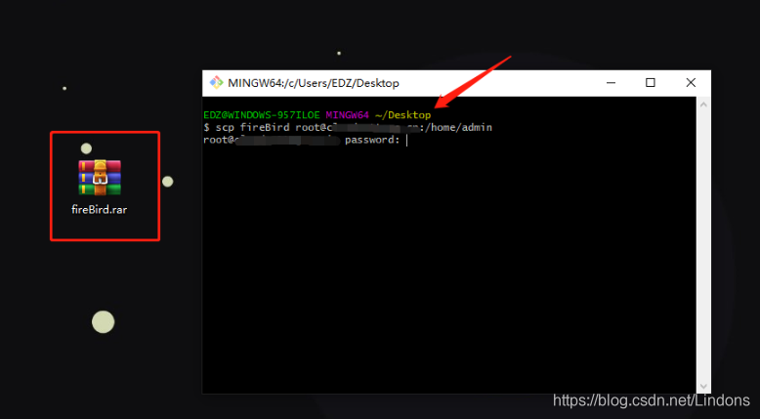Minimize the MINGW64 terminal window
The height and width of the screenshot is (419, 760).
tap(611, 83)
